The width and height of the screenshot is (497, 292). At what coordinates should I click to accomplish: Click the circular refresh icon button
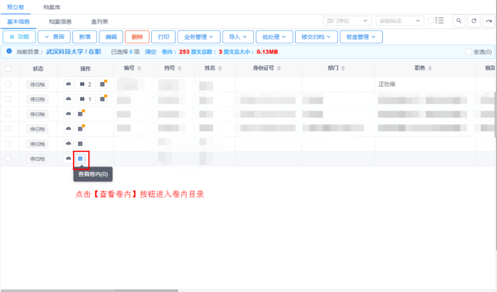(x=474, y=21)
